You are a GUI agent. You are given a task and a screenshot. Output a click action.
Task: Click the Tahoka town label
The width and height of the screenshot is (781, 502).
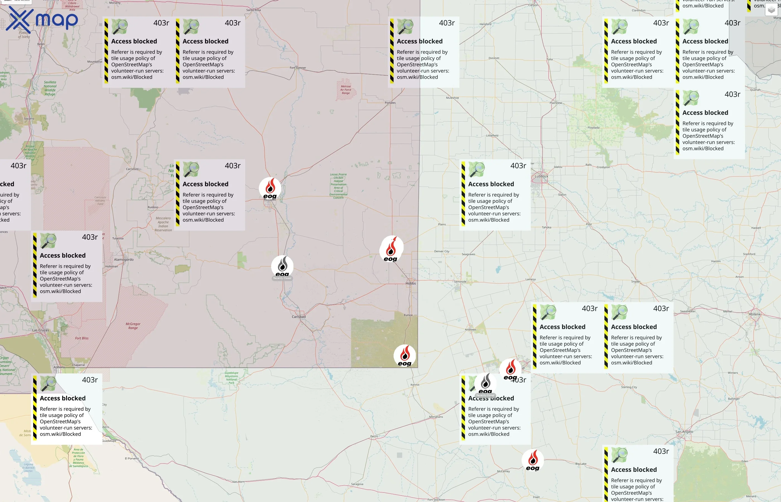click(x=547, y=227)
